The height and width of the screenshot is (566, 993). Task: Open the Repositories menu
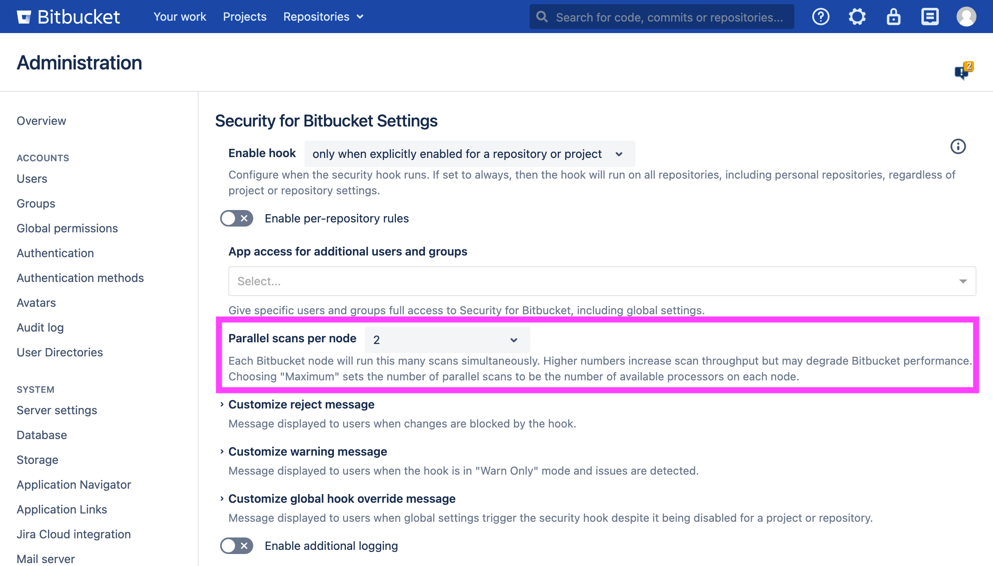coord(323,17)
